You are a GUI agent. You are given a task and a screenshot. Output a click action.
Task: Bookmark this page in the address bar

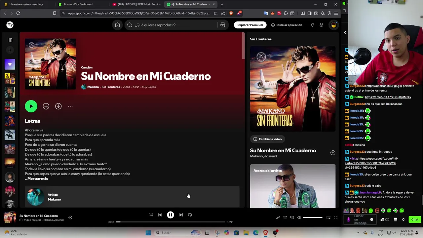55,13
